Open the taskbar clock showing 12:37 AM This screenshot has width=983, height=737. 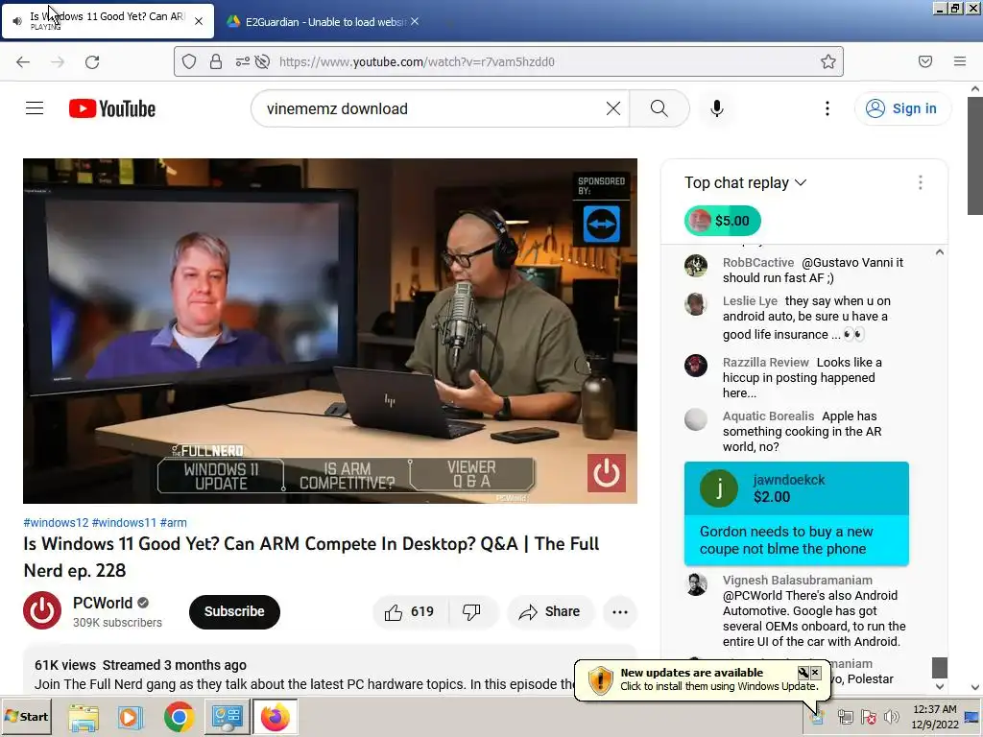(935, 717)
